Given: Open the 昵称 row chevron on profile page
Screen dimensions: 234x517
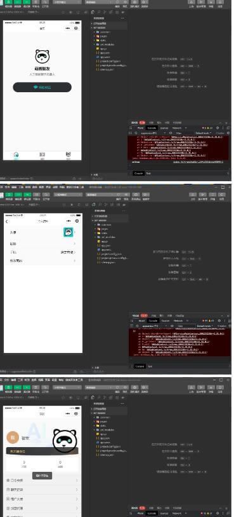Looking at the screenshot, I should (75, 244).
